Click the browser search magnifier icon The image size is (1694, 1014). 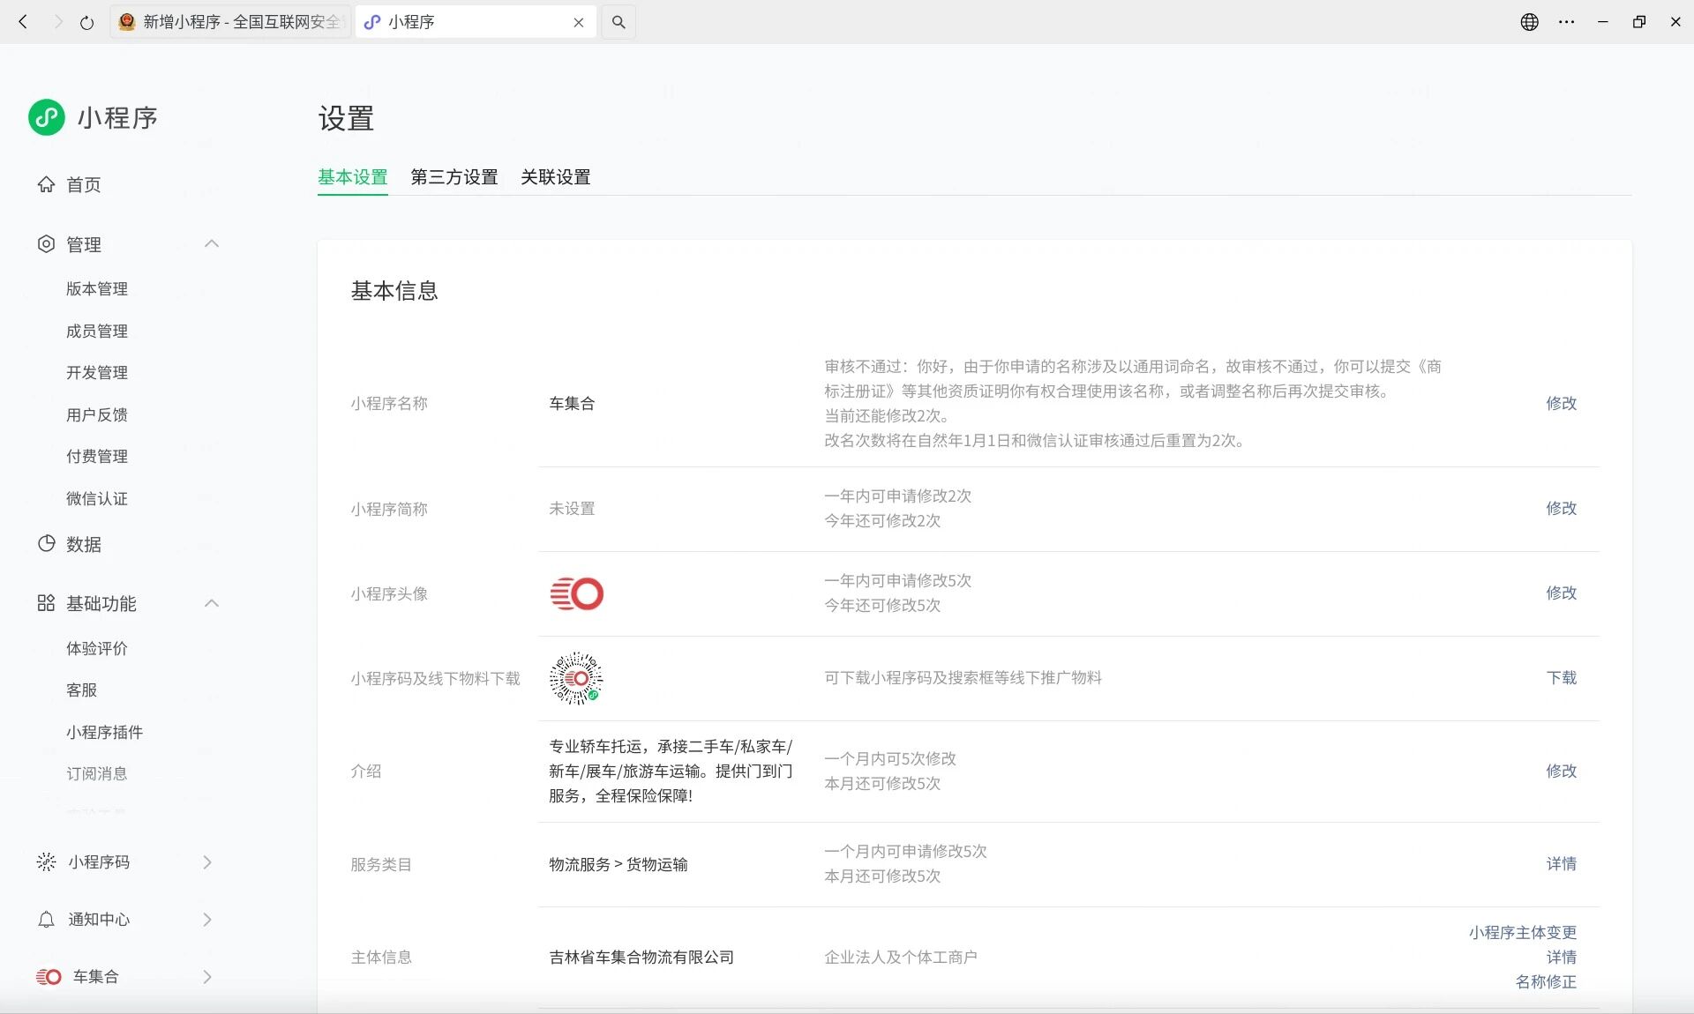(618, 22)
